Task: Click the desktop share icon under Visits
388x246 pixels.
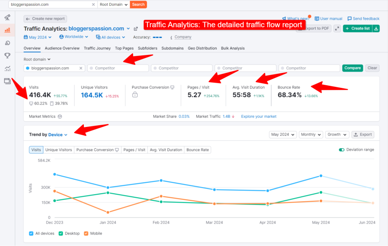Action: (x=31, y=104)
